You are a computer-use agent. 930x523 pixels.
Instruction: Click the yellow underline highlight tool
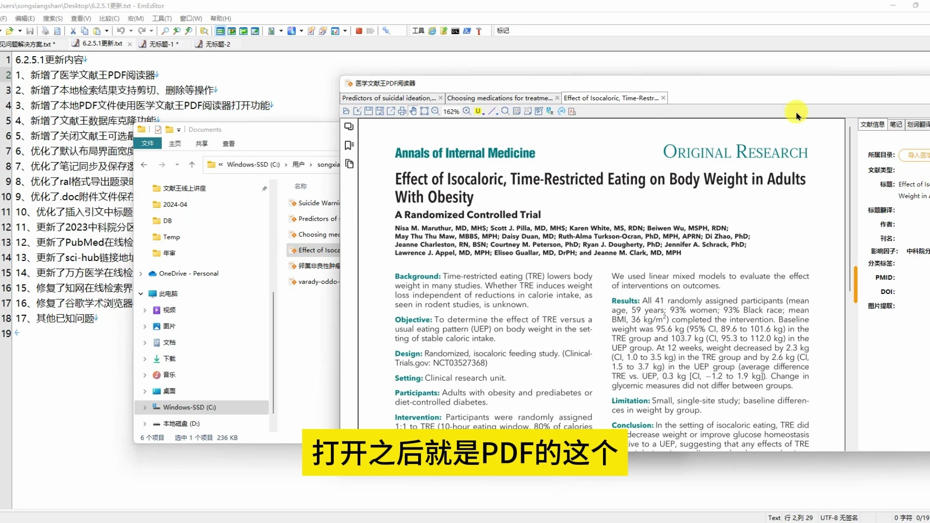click(x=478, y=111)
